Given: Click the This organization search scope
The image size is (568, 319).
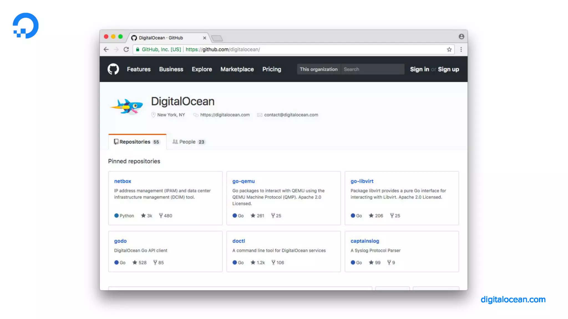Looking at the screenshot, I should click(319, 69).
